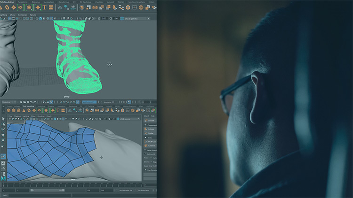Click the Connect tool icon in the Modeling Toolkit
Viewport: 353px width, 198px height.
146,145
